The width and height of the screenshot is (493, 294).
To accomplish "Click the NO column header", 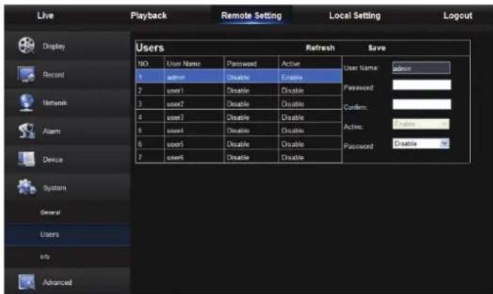I will [150, 63].
